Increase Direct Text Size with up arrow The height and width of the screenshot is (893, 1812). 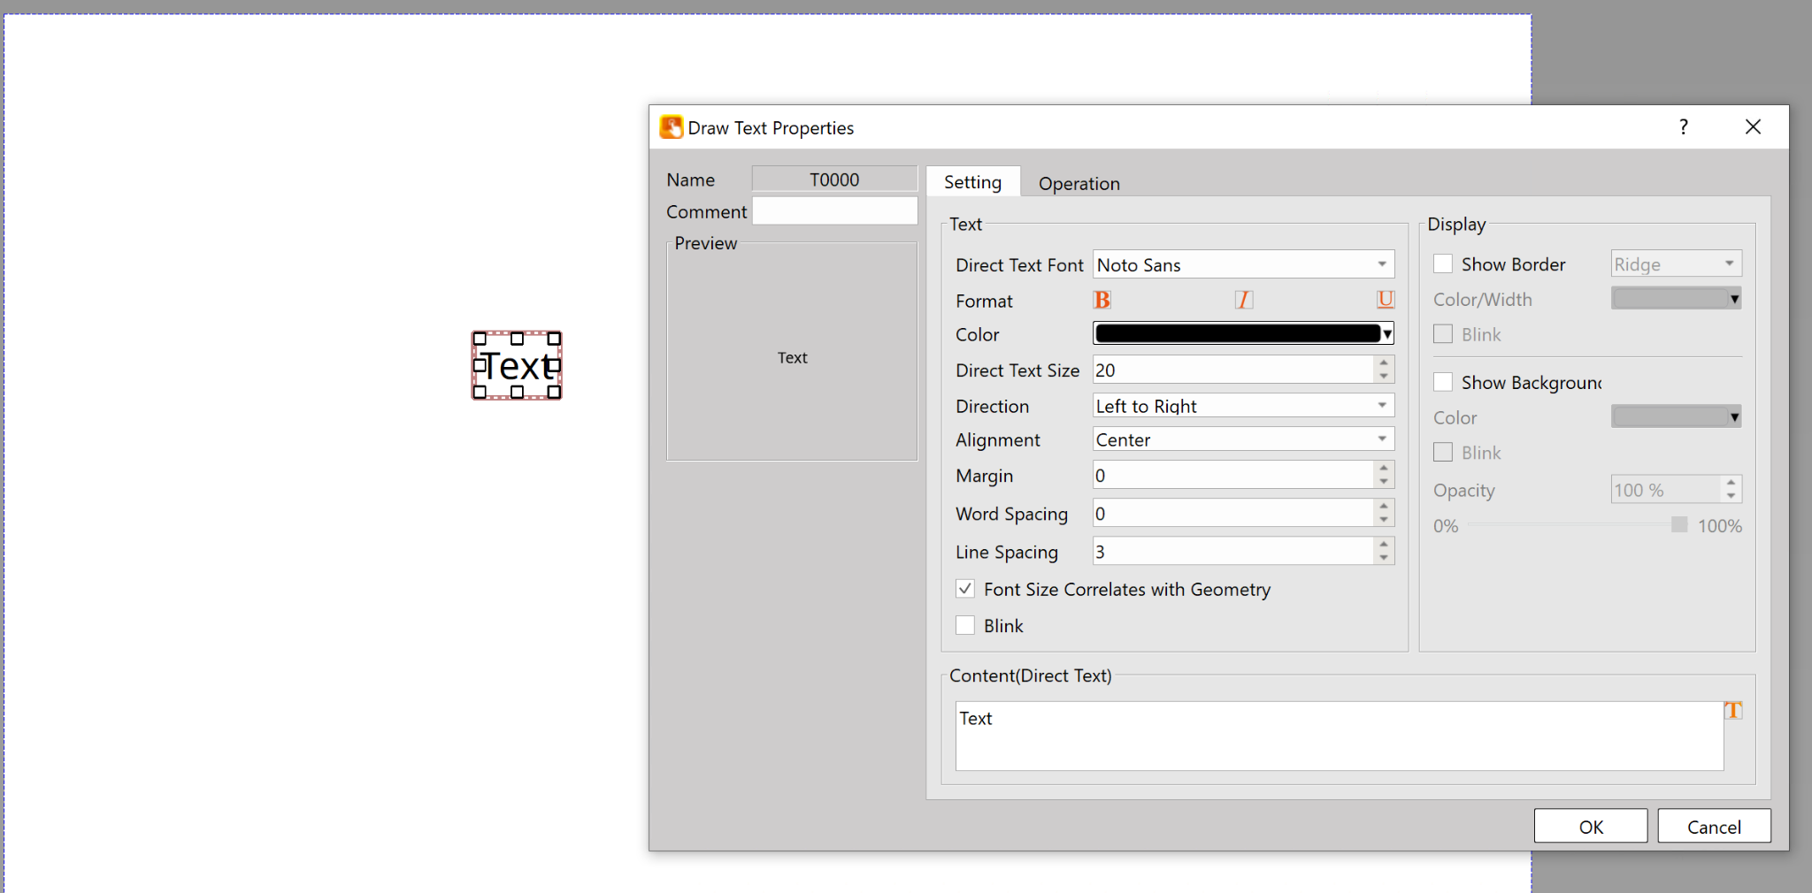1384,363
